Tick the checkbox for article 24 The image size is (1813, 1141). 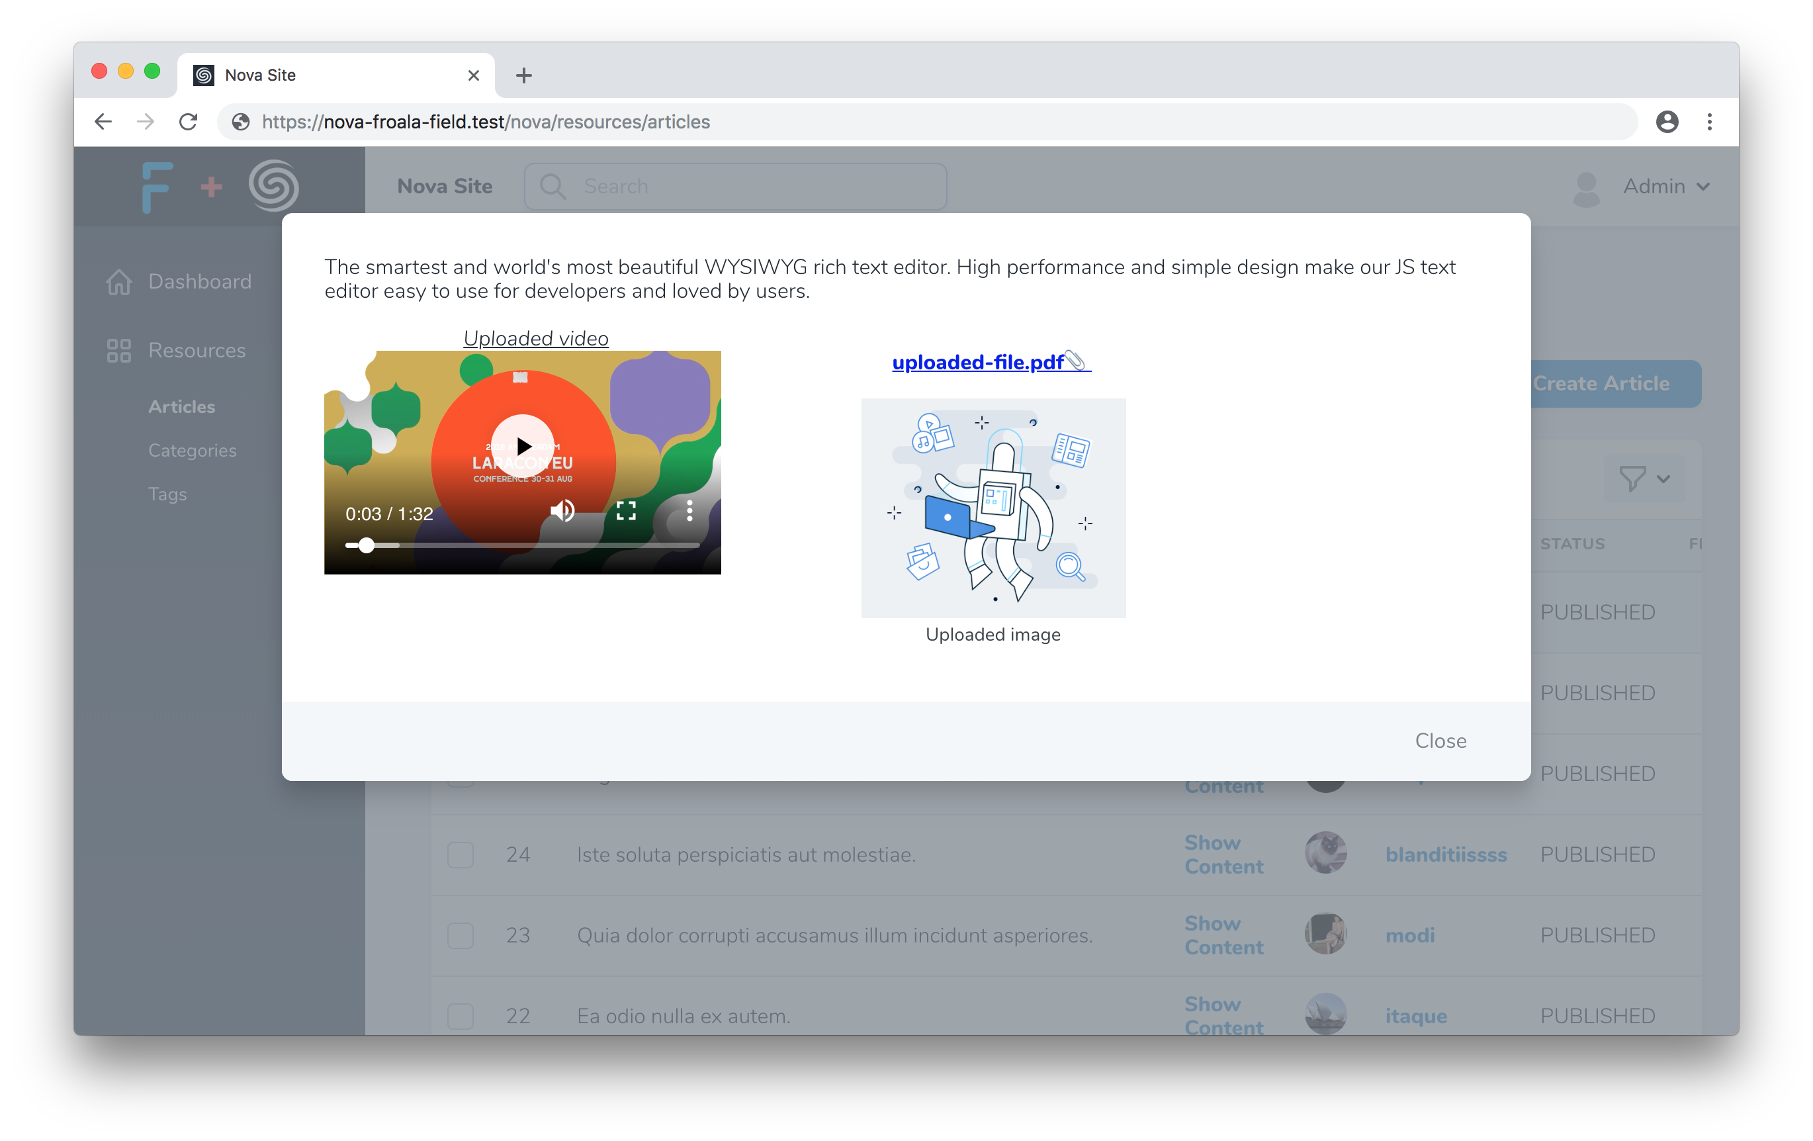(460, 855)
